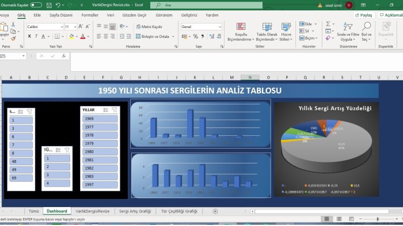The height and width of the screenshot is (226, 403).
Task: Select 69 in the S... slicer
Action: pyautogui.click(x=21, y=178)
